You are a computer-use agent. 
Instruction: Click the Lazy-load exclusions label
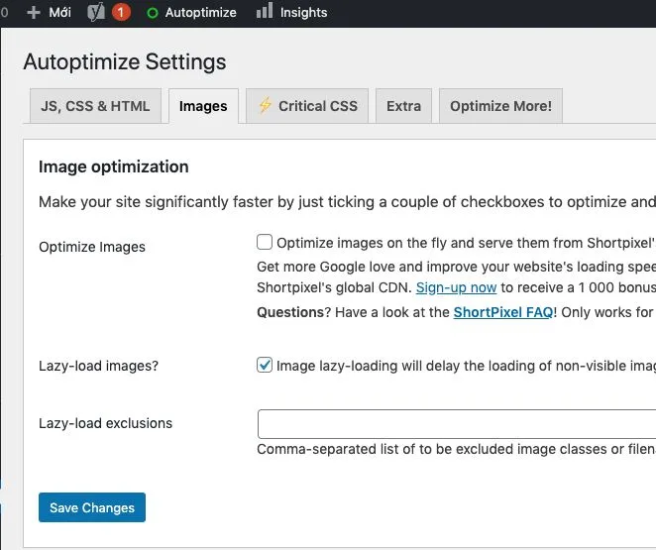pos(105,423)
